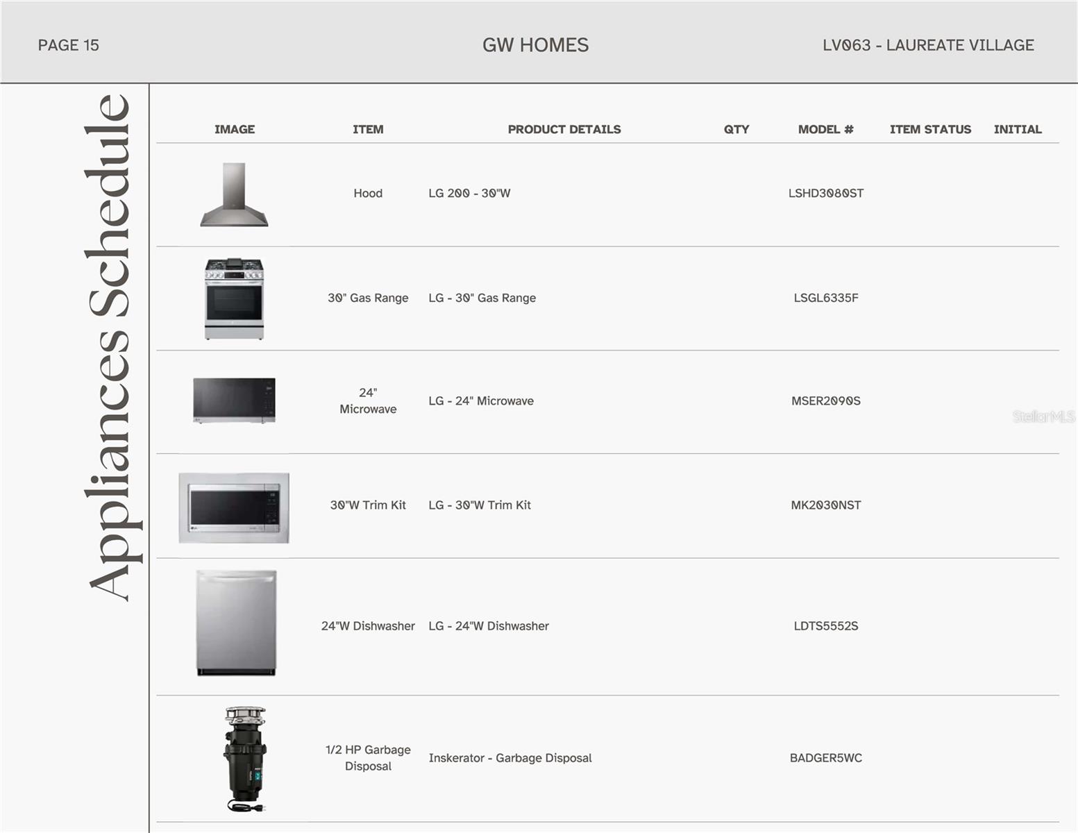Select the ITEM STATUS column header
Viewport: 1078px width, 833px height.
tap(930, 129)
